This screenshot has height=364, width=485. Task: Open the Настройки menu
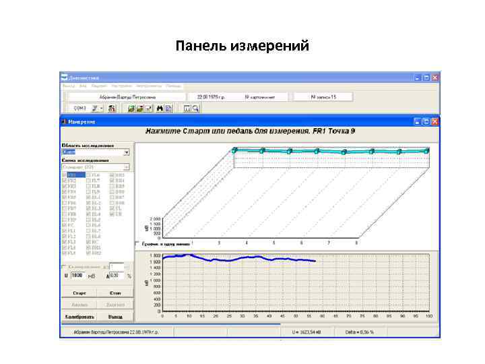[121, 86]
